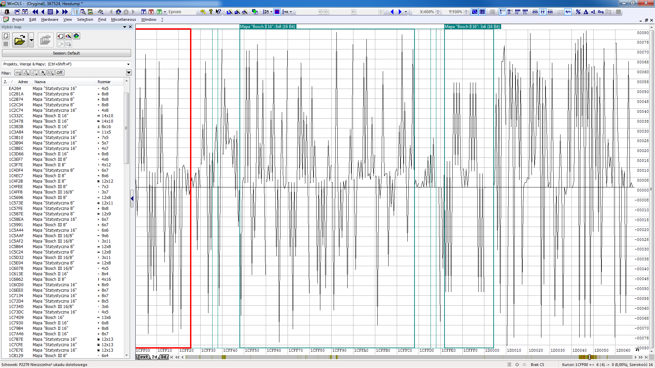This screenshot has height=368, width=655.
Task: Click the question mark help icon
Action: (x=211, y=12)
